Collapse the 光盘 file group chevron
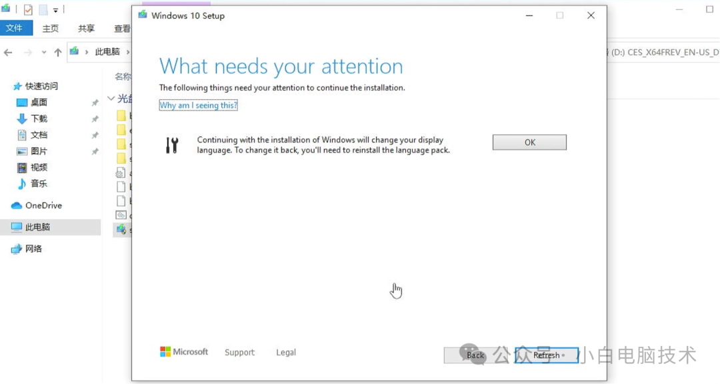Image resolution: width=720 pixels, height=384 pixels. click(111, 98)
